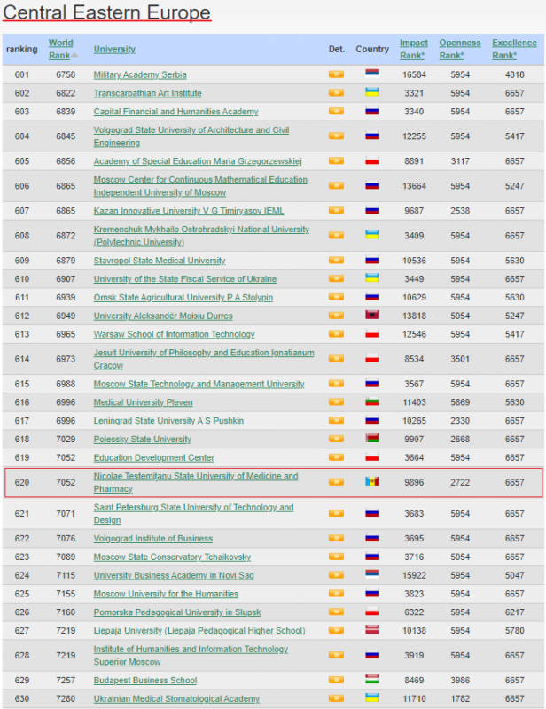Open details button for Budapest Business School
546x709 pixels.
click(336, 681)
